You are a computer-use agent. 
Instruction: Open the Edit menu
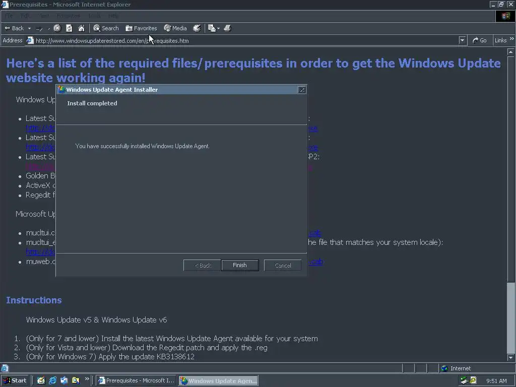(x=25, y=16)
